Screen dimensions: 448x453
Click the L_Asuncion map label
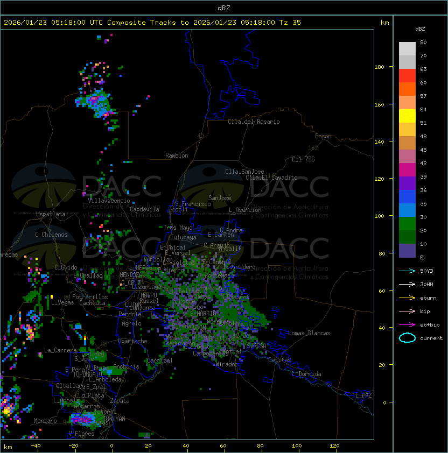tap(245, 210)
